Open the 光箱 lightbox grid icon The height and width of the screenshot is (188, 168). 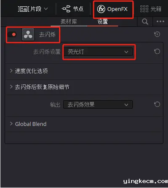pyautogui.click(x=144, y=9)
